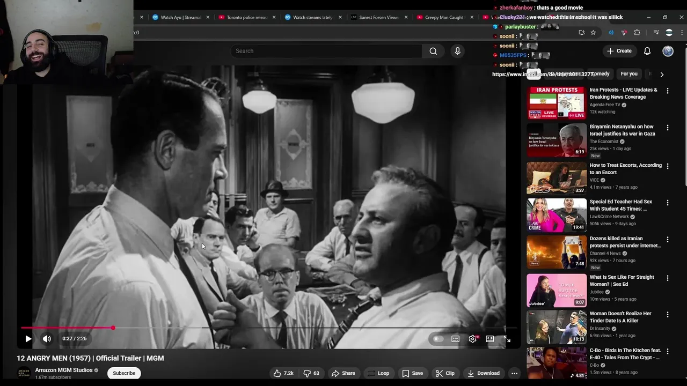This screenshot has height=386, width=687.
Task: Close the Toronto police release tab
Action: [274, 17]
